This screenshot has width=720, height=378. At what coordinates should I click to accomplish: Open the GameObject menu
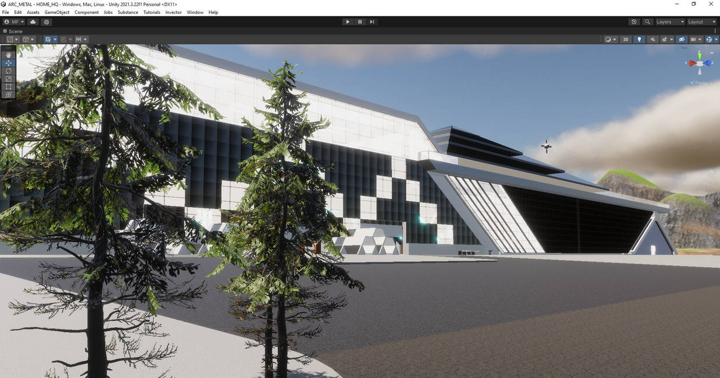(56, 12)
